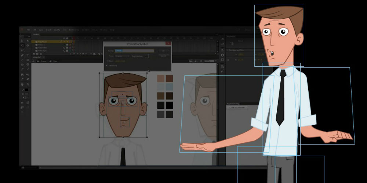Collapse the Position and Size section
This screenshot has width=367, height=183.
(x=228, y=50)
